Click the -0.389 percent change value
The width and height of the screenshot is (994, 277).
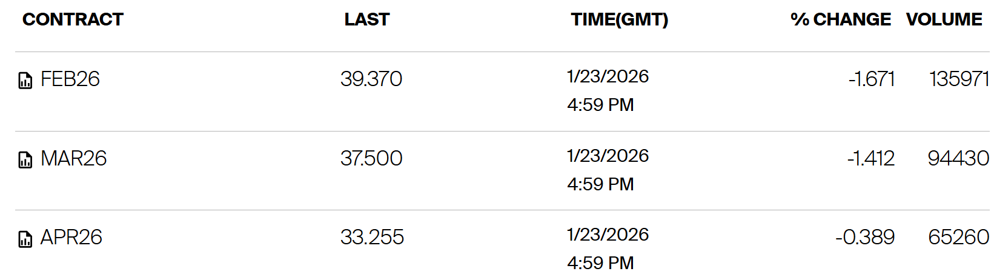[864, 237]
